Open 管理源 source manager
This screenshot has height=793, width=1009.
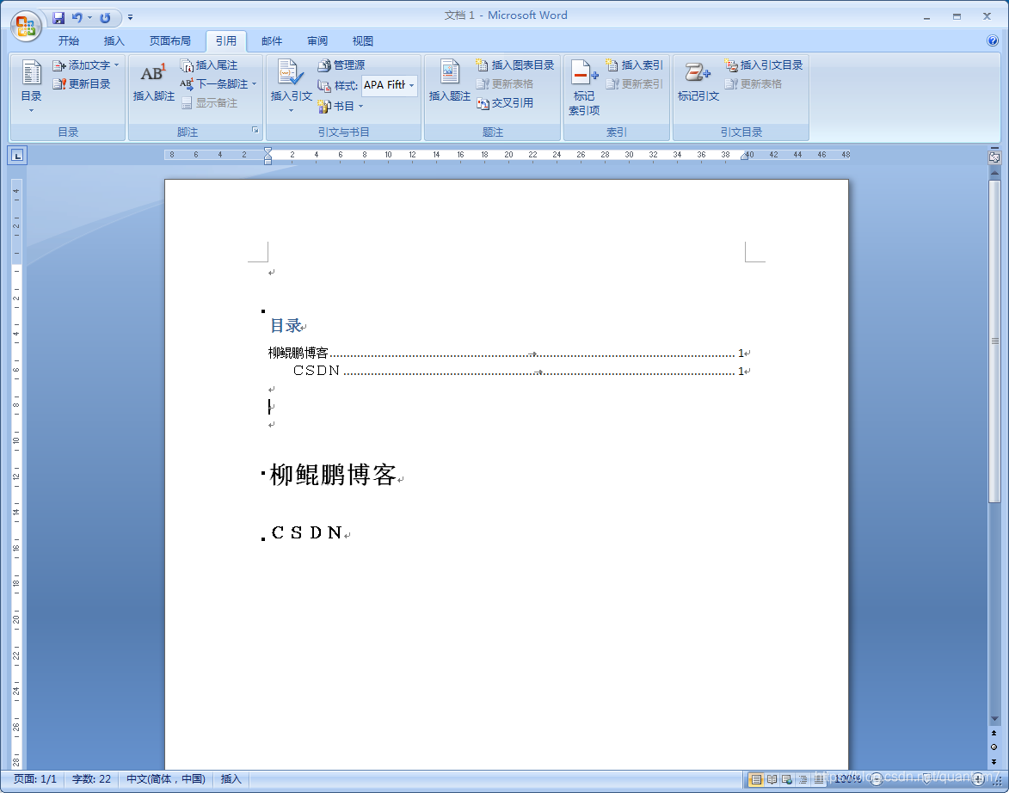(x=341, y=65)
